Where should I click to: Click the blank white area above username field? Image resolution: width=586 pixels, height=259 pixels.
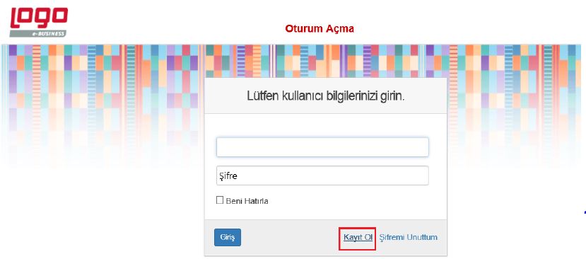pos(325,125)
